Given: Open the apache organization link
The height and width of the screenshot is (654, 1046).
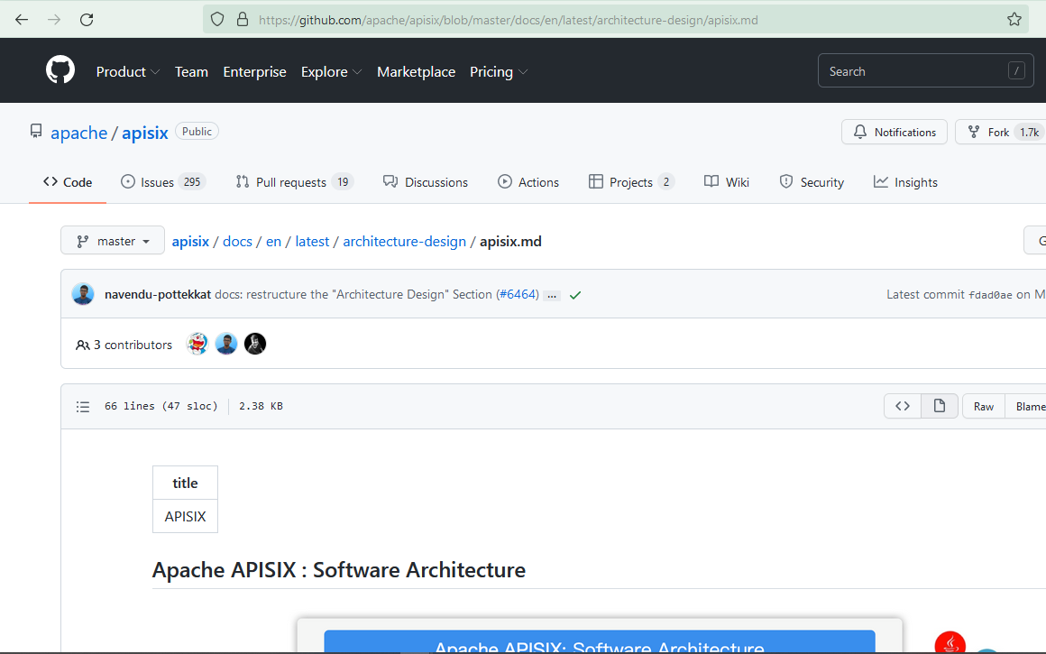Looking at the screenshot, I should pos(78,133).
